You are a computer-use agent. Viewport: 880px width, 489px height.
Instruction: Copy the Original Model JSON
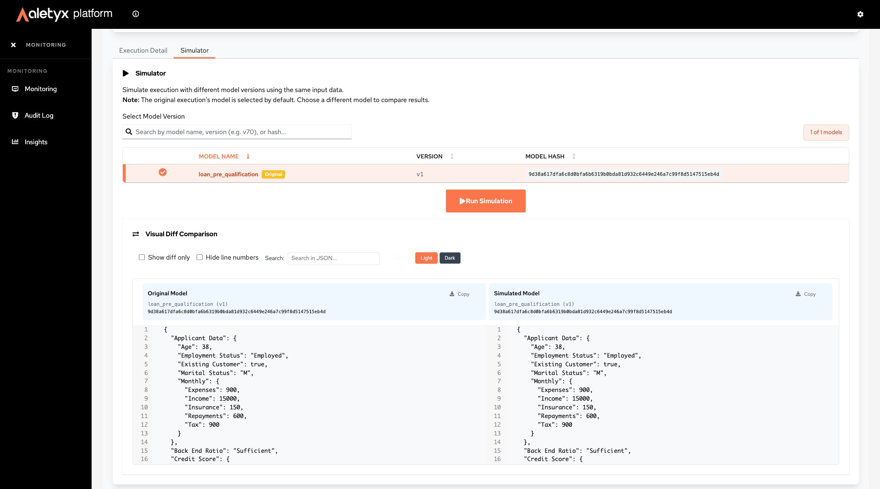point(459,294)
